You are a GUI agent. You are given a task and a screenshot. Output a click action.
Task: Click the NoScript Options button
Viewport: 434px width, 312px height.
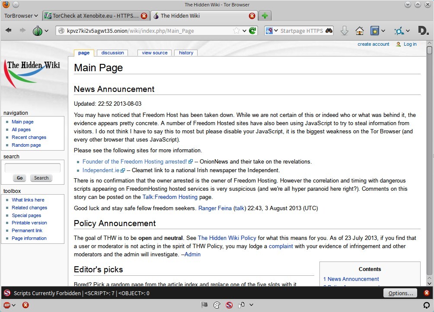400,293
